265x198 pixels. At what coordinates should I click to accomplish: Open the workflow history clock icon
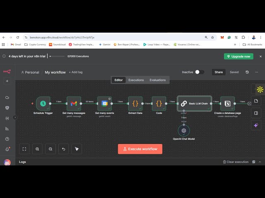tap(247, 72)
